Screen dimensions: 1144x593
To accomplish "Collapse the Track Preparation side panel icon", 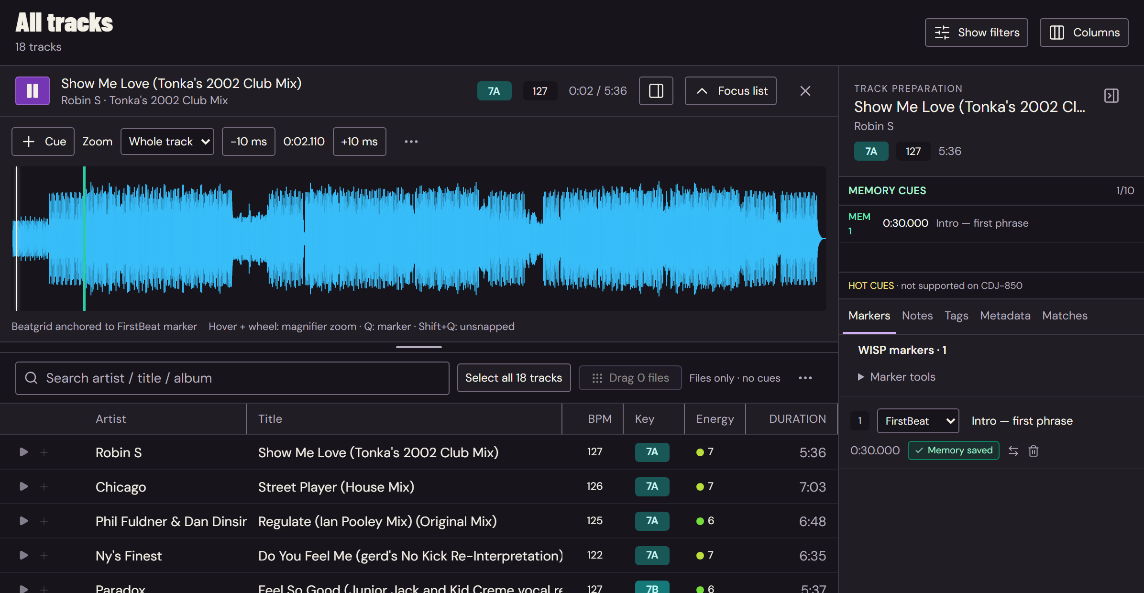I will [1111, 96].
